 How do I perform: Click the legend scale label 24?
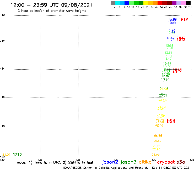[147, 7]
